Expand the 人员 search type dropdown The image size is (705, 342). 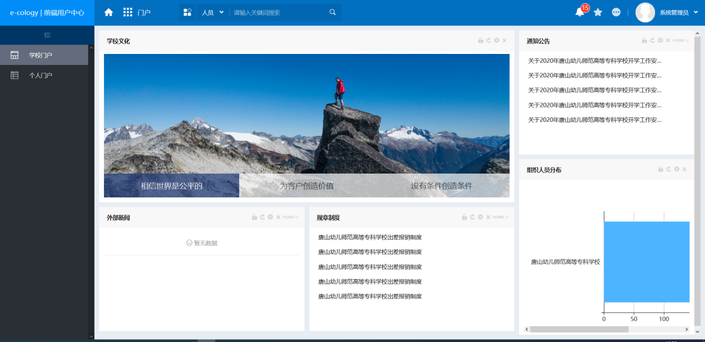(x=213, y=12)
